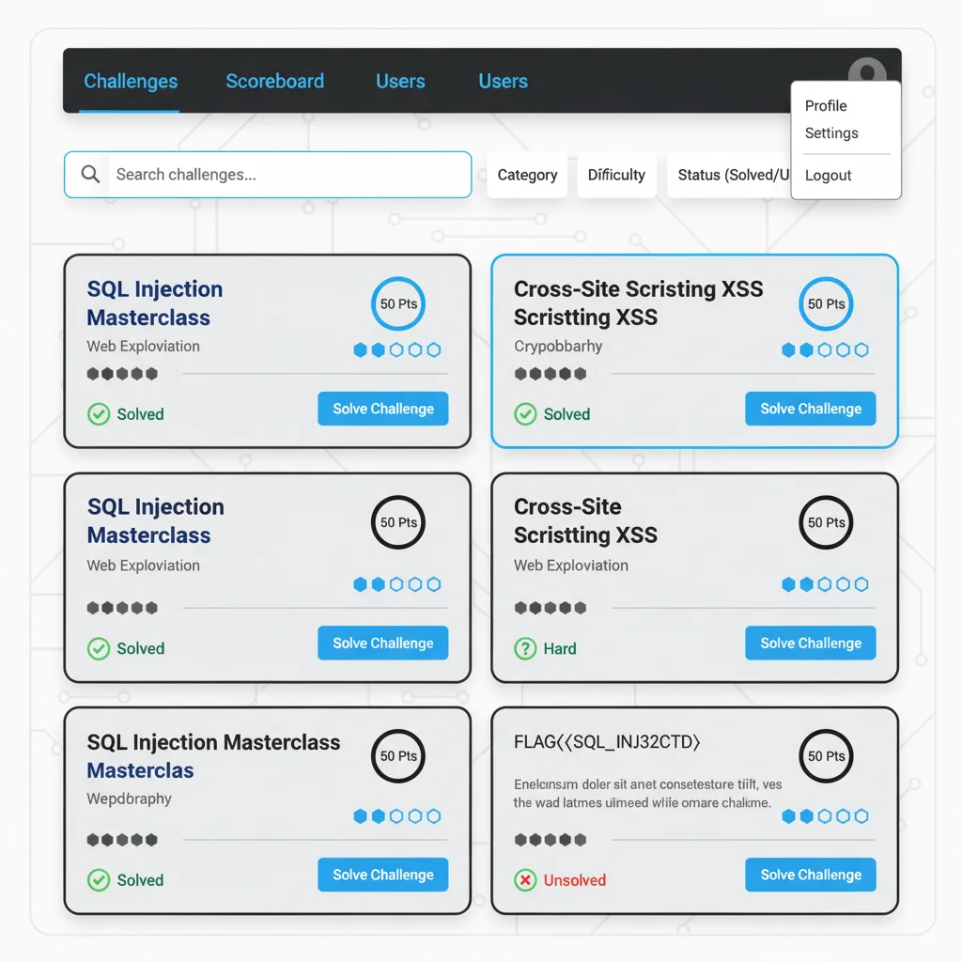This screenshot has width=962, height=962.
Task: Select Settings from the profile menu
Action: 830,133
